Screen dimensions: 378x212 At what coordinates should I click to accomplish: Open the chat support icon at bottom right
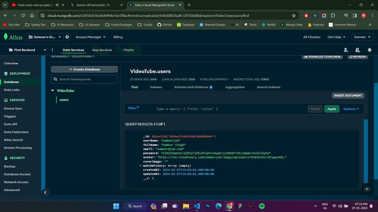coord(367,189)
